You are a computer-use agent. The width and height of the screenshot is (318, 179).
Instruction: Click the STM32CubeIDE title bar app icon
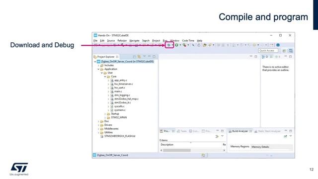95,35
